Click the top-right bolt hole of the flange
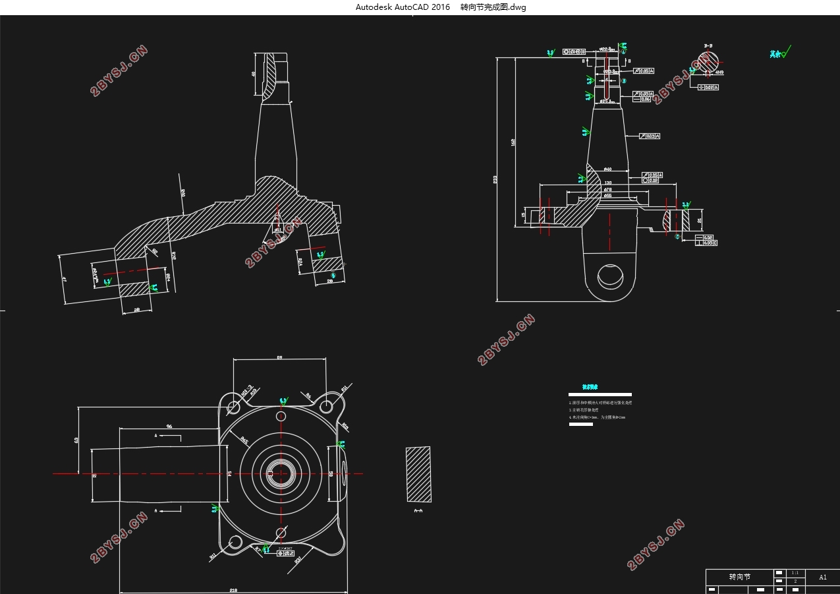This screenshot has width=840, height=594. coord(326,407)
